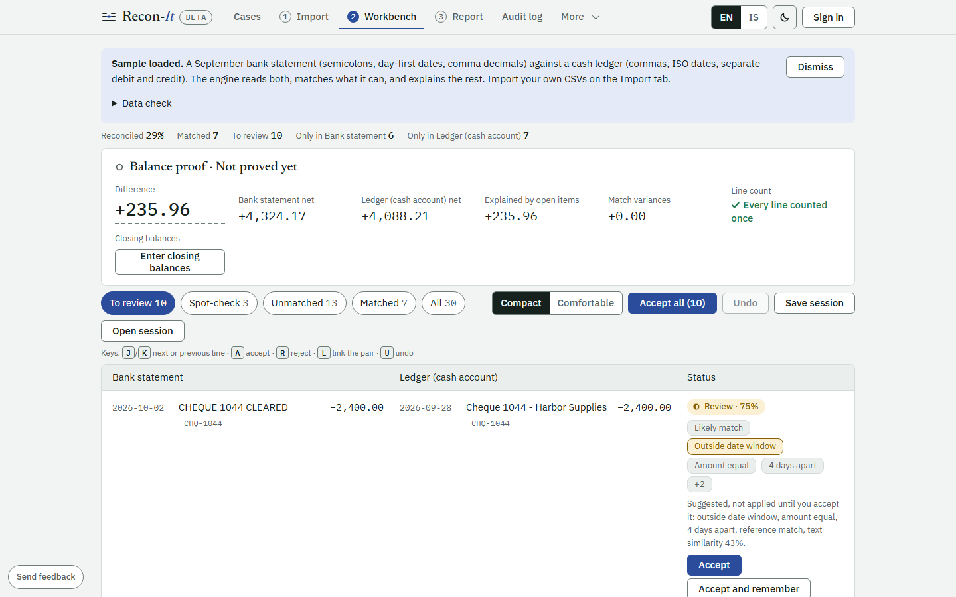Viewport: 956px width, 597px height.
Task: Click Accept all (10) button
Action: [x=673, y=303]
